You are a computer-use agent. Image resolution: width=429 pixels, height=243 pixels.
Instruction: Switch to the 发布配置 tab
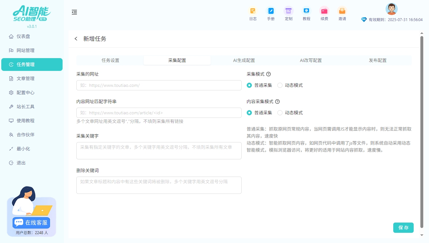pyautogui.click(x=378, y=60)
